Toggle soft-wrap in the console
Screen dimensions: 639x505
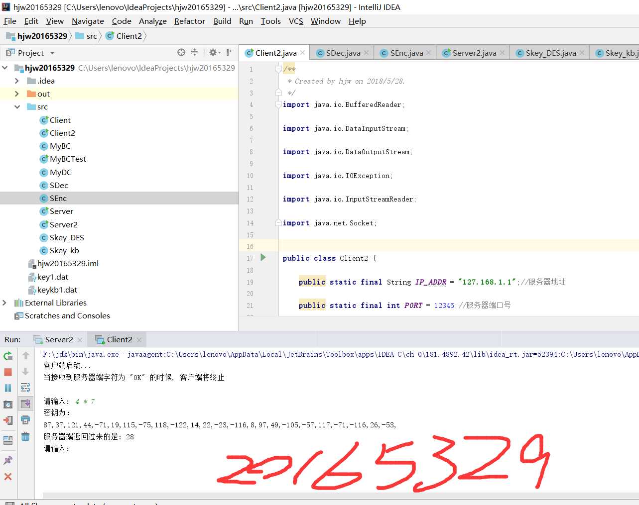click(25, 388)
